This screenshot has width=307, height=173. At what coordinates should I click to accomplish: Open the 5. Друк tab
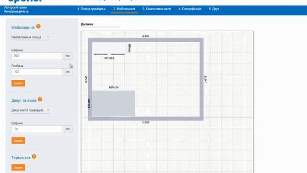click(214, 9)
